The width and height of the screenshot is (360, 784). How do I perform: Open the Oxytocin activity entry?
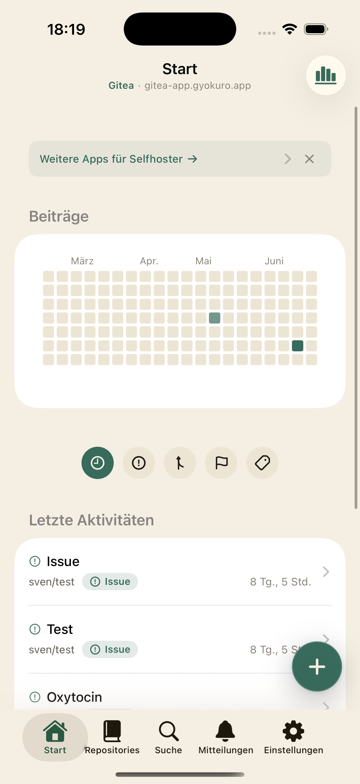coord(180,697)
